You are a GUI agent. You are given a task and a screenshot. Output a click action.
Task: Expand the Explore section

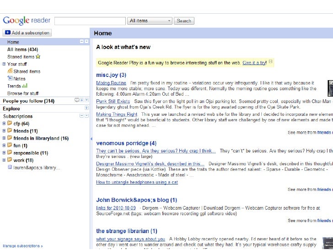pos(87,109)
